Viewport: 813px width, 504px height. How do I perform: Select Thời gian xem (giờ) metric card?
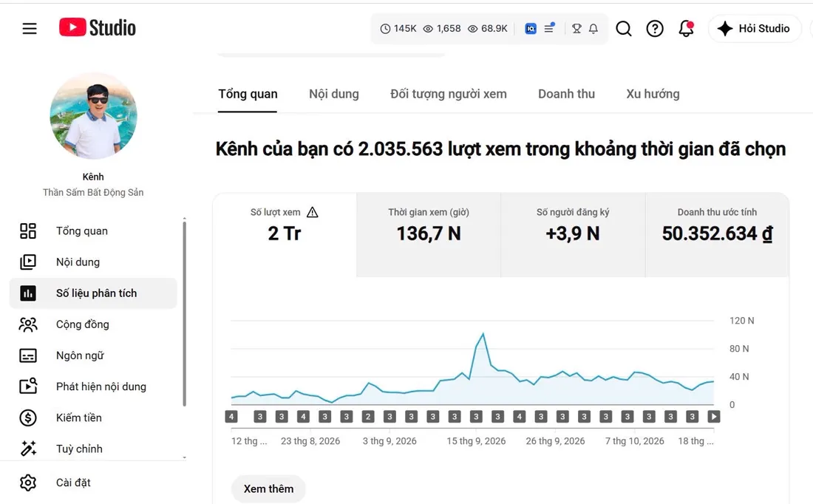429,235
